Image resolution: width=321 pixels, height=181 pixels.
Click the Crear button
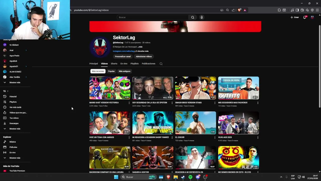295,17
